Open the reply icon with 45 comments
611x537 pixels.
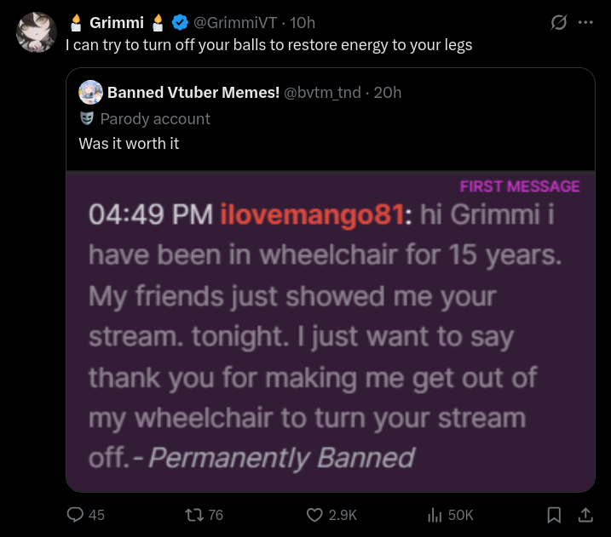point(75,514)
